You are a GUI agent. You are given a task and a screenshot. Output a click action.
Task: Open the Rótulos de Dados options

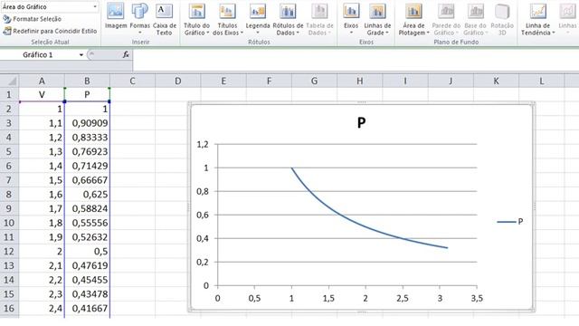(x=288, y=19)
